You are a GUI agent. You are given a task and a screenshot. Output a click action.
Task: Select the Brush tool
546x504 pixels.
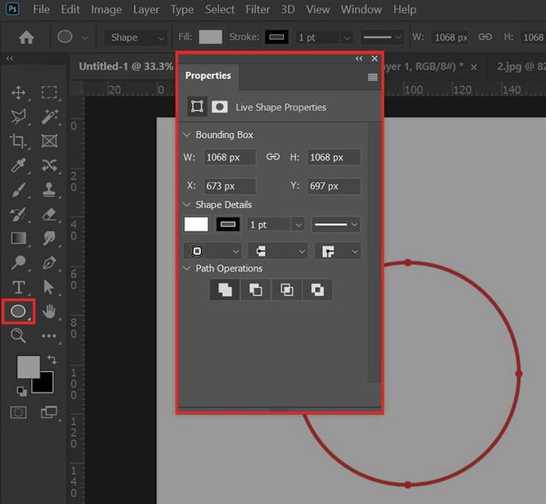pyautogui.click(x=18, y=190)
